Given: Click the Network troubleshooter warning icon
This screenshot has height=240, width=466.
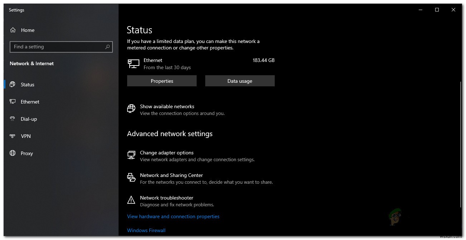Looking at the screenshot, I should click(x=131, y=200).
